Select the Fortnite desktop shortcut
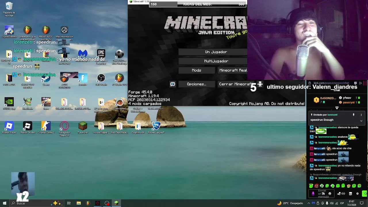Image resolution: width=368 pixels, height=207 pixels. click(x=83, y=80)
